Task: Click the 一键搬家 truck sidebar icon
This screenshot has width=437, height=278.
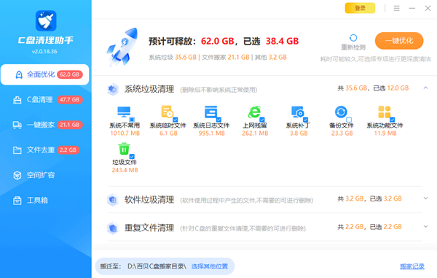Action: click(x=17, y=125)
